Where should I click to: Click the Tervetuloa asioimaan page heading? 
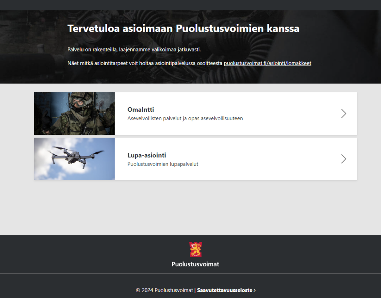[x=183, y=28]
